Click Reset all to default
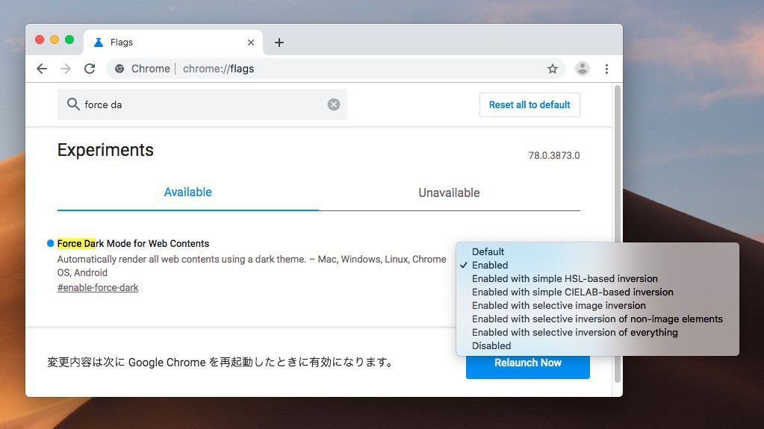764x429 pixels. (529, 104)
